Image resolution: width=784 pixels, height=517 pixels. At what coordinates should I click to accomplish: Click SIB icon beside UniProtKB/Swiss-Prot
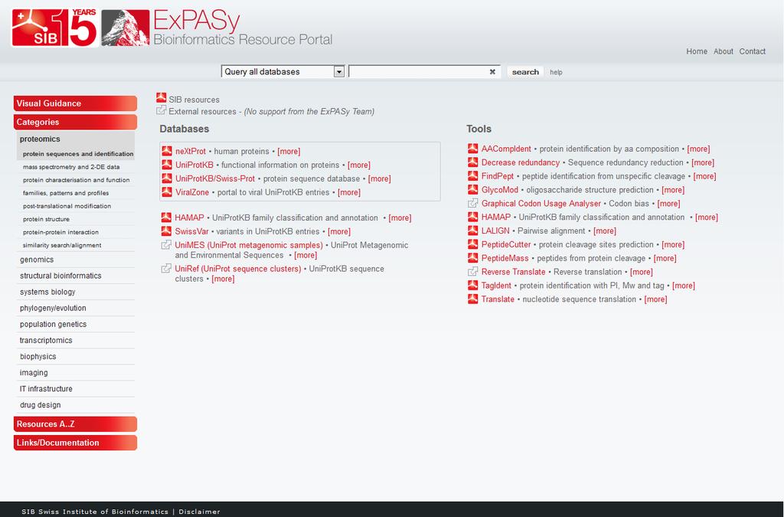[x=167, y=178]
